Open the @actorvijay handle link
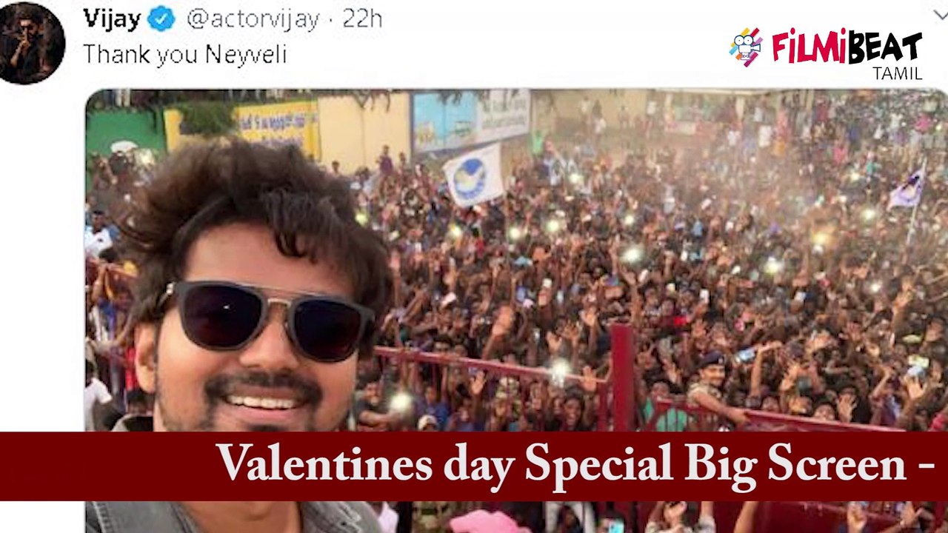948x533 pixels. 253,19
